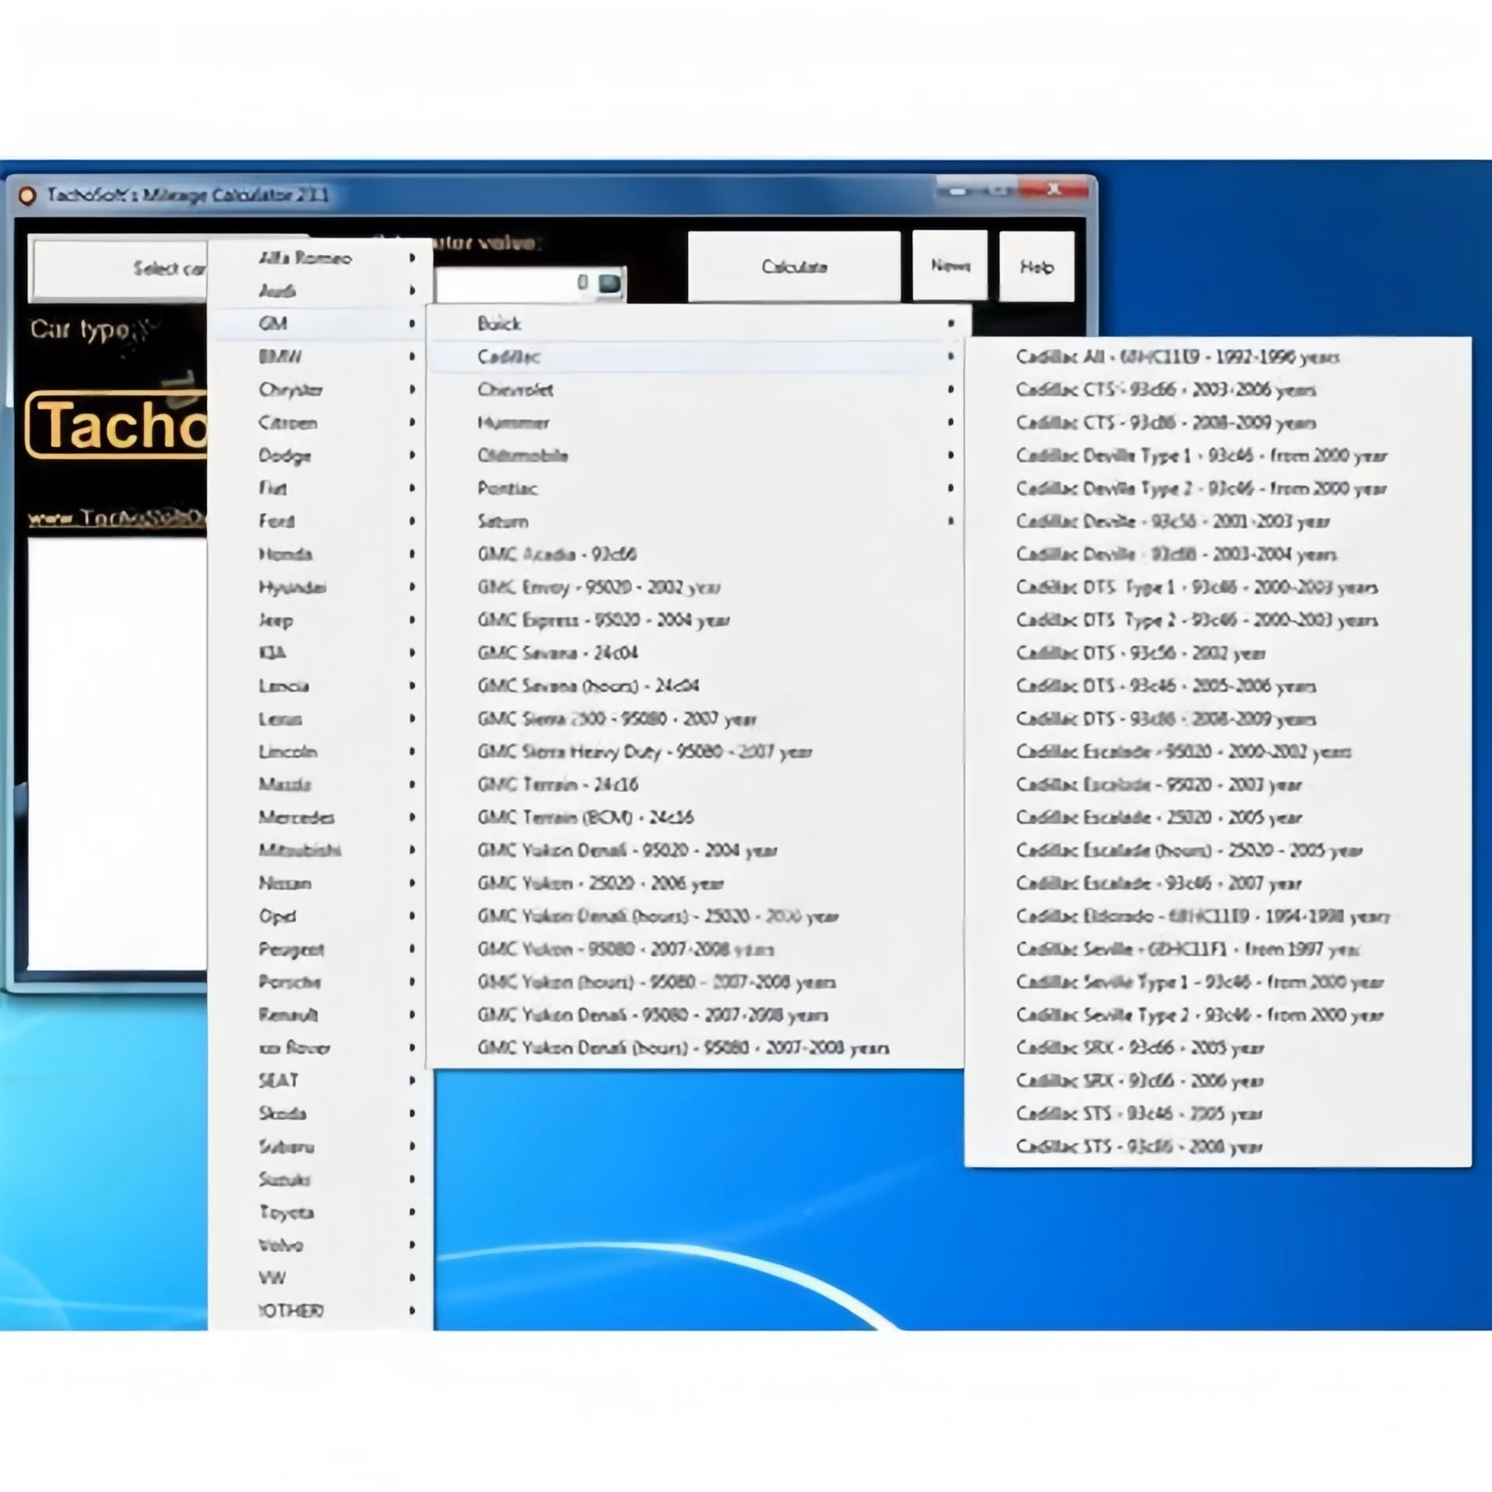Select GM in the brand menu
This screenshot has width=1492, height=1492.
[x=320, y=323]
